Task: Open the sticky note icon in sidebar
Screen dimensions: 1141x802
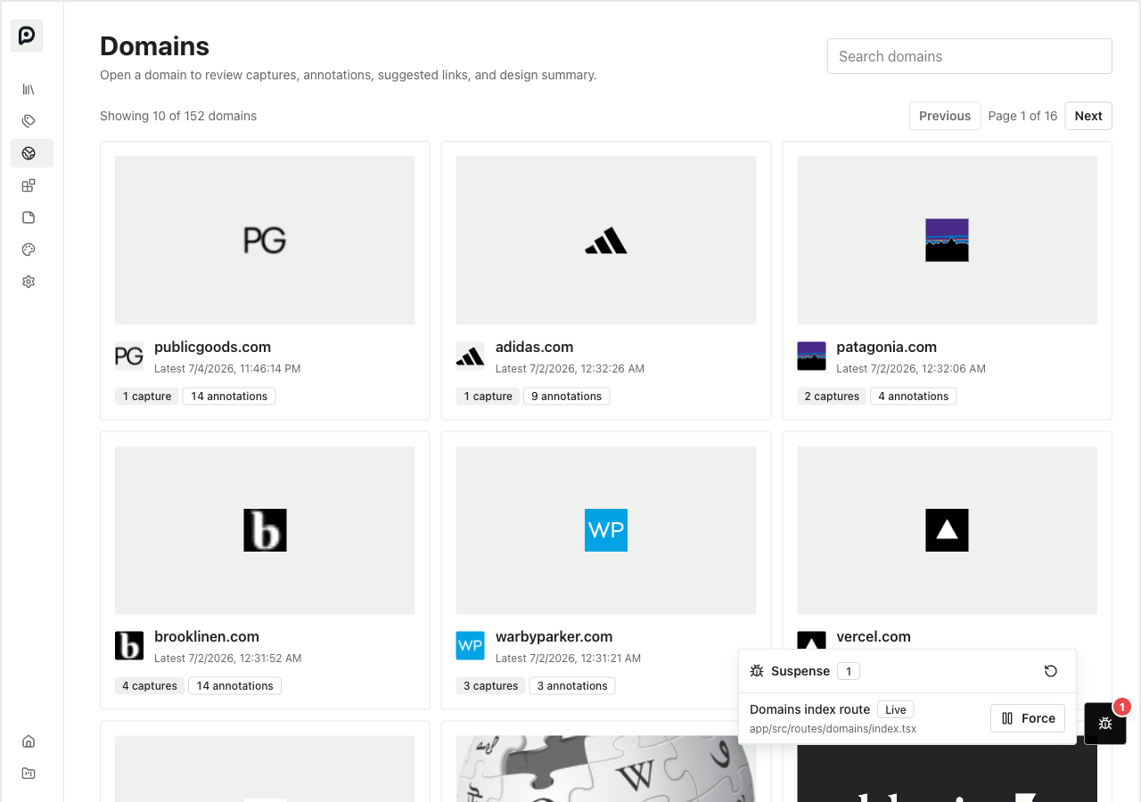Action: point(29,217)
